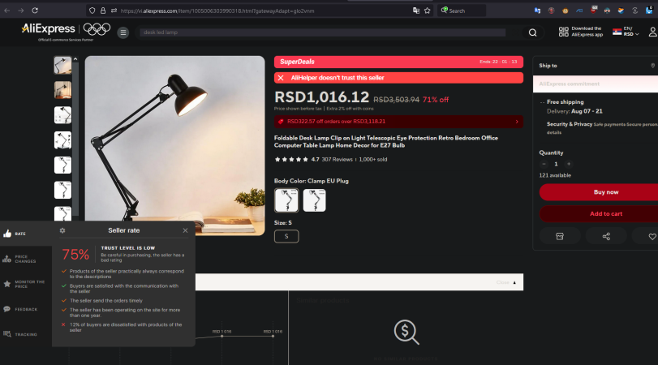Collapse panel using Close arrow
The width and height of the screenshot is (658, 365).
pos(506,282)
